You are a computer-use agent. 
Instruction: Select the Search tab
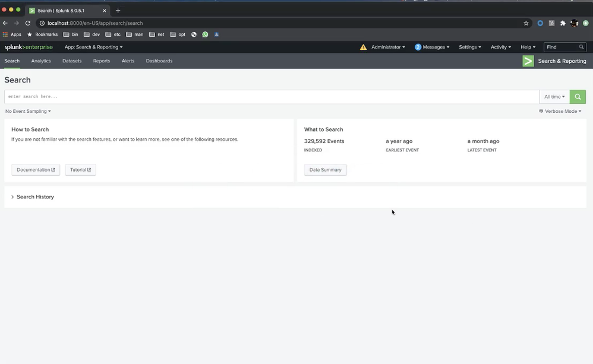(12, 61)
